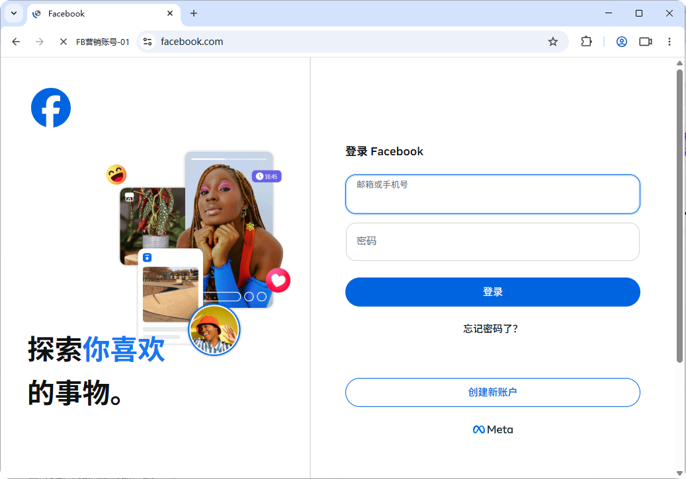Viewport: 686px width, 479px height.
Task: Click the laughing emoji icon
Action: pyautogui.click(x=116, y=174)
